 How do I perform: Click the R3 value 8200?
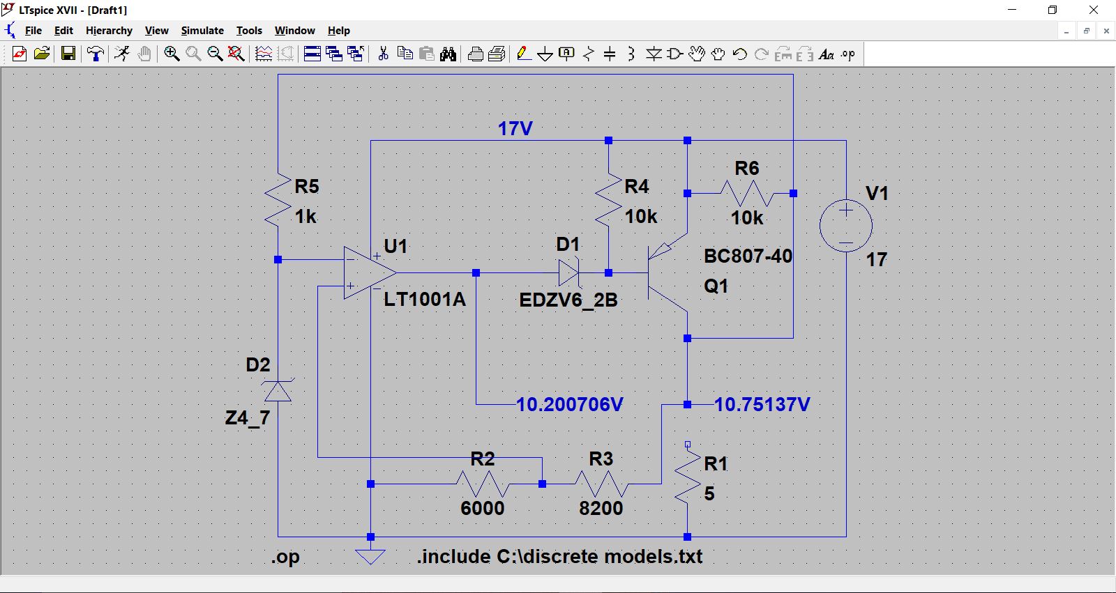[601, 508]
